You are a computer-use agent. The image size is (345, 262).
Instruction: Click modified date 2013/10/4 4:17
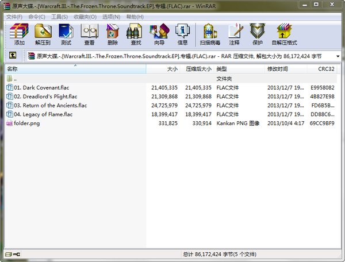[286, 124]
